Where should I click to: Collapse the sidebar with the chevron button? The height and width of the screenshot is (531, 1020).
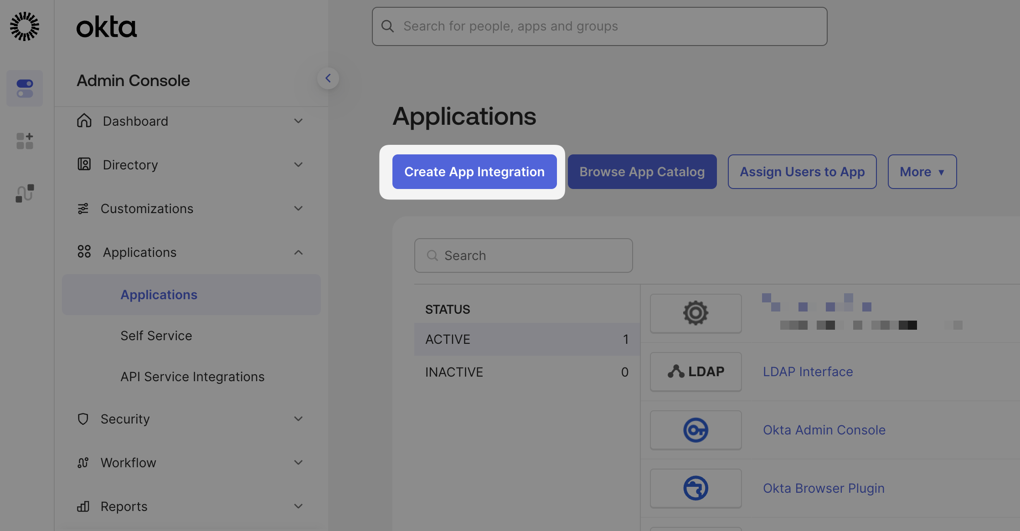[x=329, y=78]
